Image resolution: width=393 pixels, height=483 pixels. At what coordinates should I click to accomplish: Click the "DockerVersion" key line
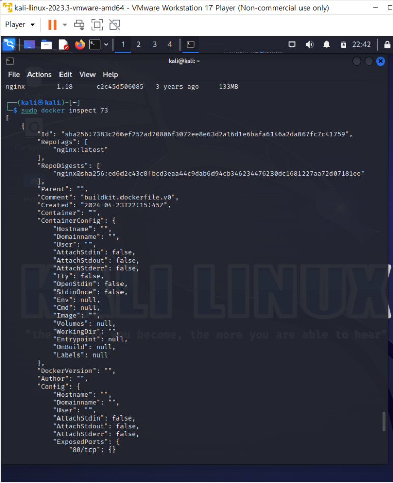pyautogui.click(x=76, y=371)
